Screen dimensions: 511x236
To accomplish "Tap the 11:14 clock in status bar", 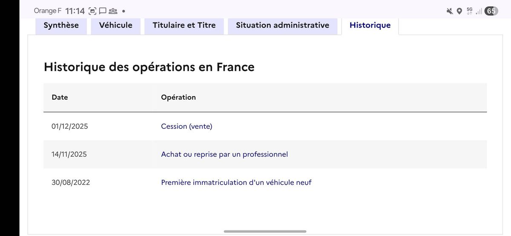I will tap(75, 11).
